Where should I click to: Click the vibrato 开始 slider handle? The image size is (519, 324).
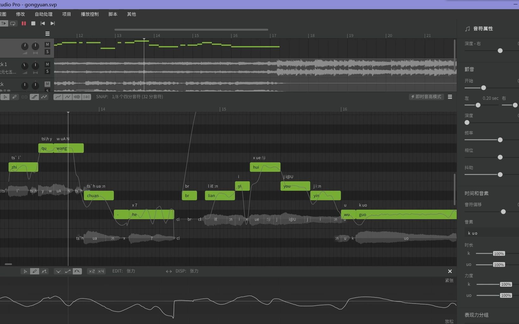click(x=483, y=87)
